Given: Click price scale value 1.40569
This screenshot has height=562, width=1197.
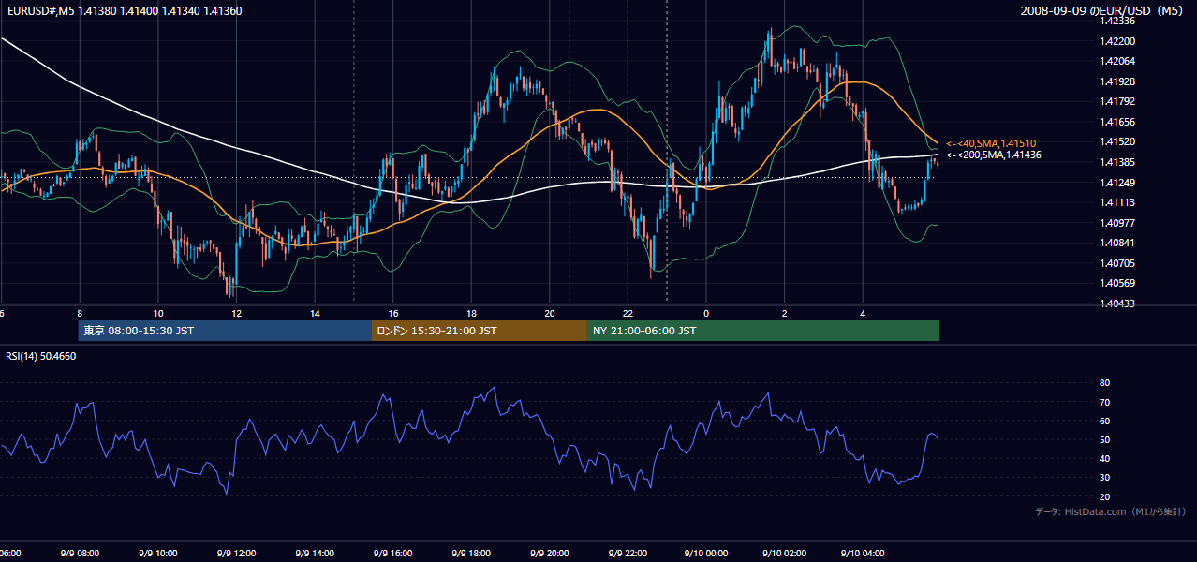Looking at the screenshot, I should click(1118, 283).
